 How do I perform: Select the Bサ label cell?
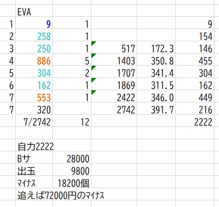click(x=34, y=159)
